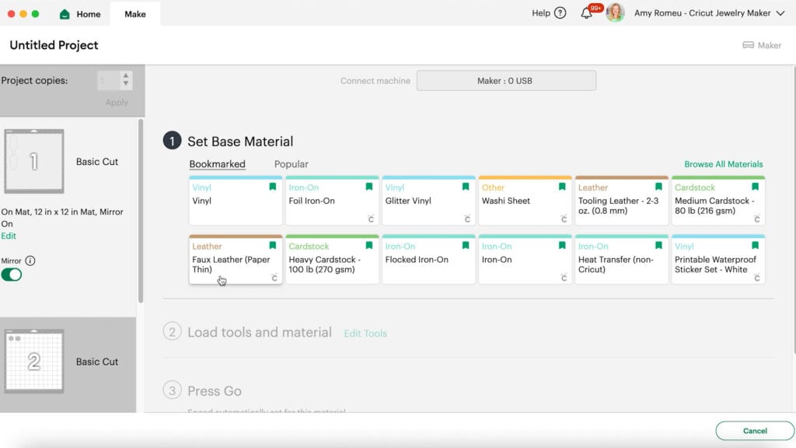Choose Flocked Iron-On material
This screenshot has width=796, height=448.
click(428, 260)
